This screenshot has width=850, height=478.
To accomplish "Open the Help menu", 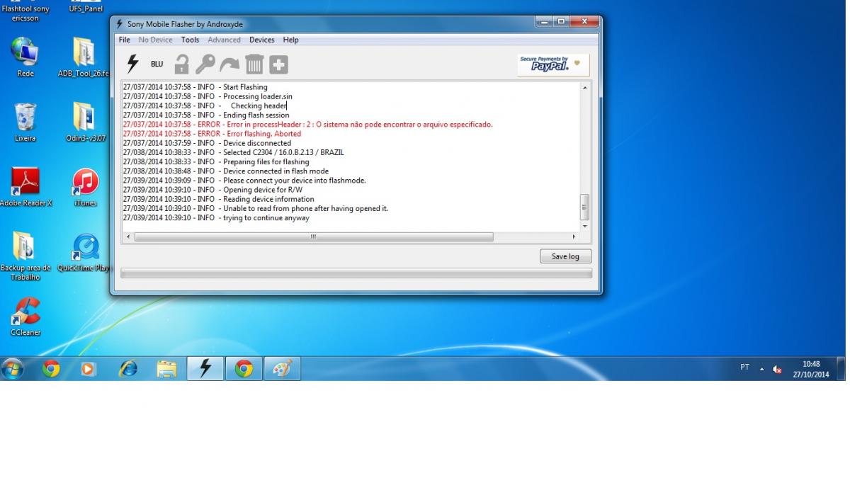I will pos(290,40).
